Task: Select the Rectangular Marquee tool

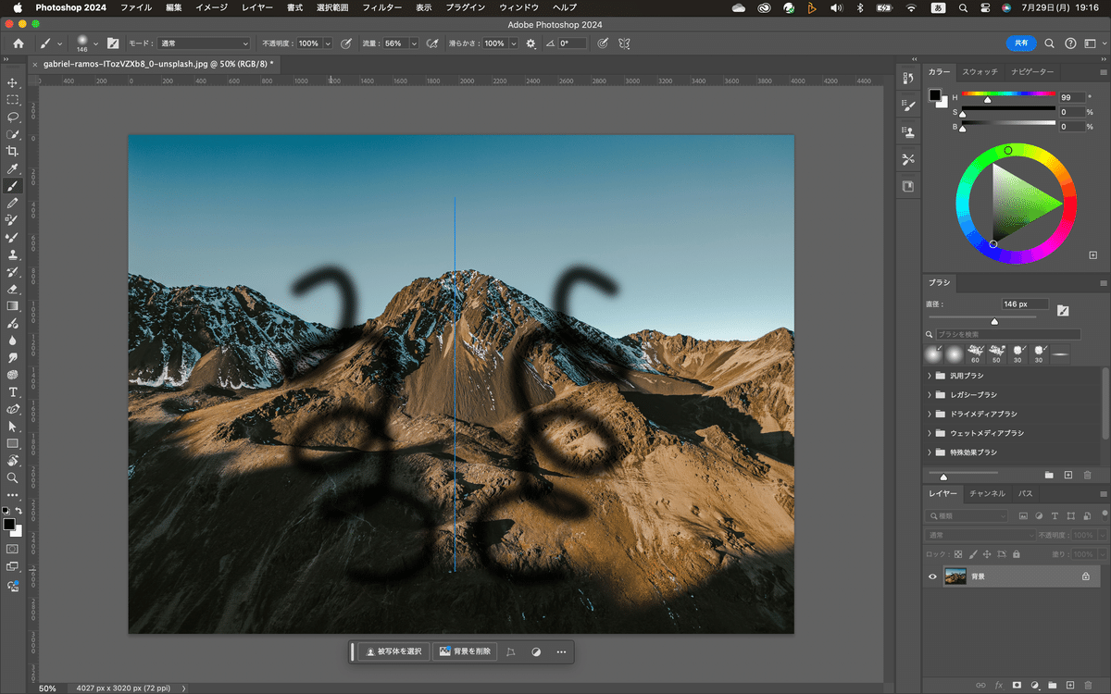Action: pyautogui.click(x=13, y=100)
